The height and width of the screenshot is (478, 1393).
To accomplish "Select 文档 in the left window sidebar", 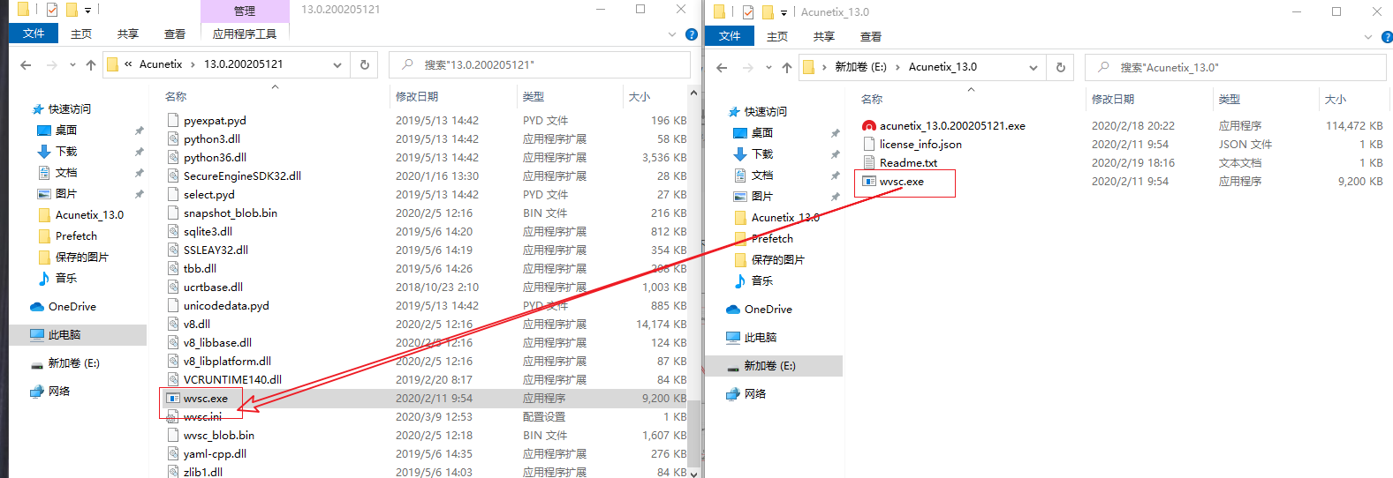I will pyautogui.click(x=65, y=173).
